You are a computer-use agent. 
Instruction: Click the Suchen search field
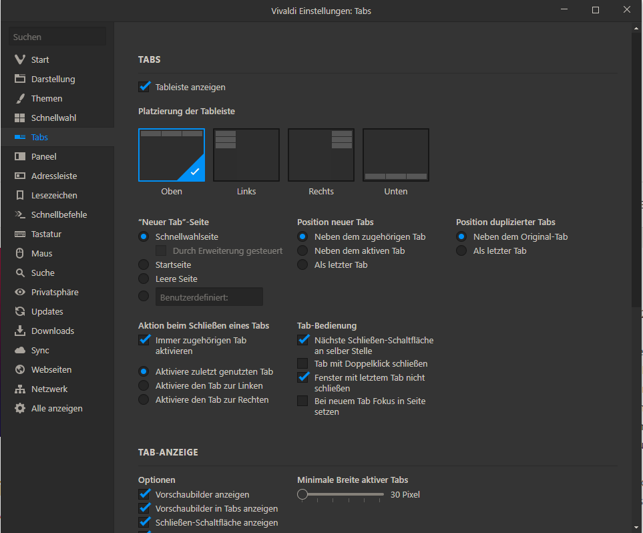(x=57, y=37)
